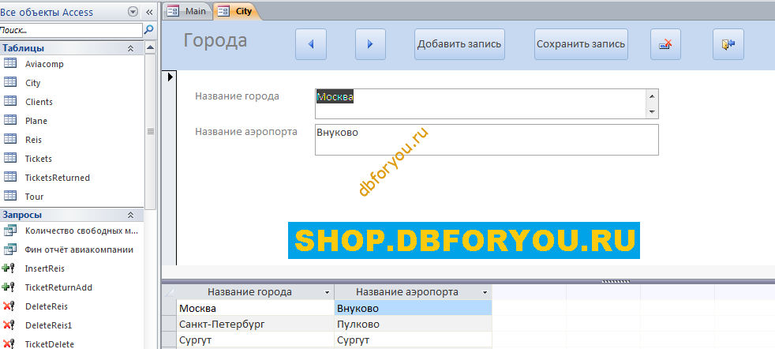Image resolution: width=775 pixels, height=349 pixels.
Task: Click the 'Сохранить запись' button
Action: click(581, 44)
